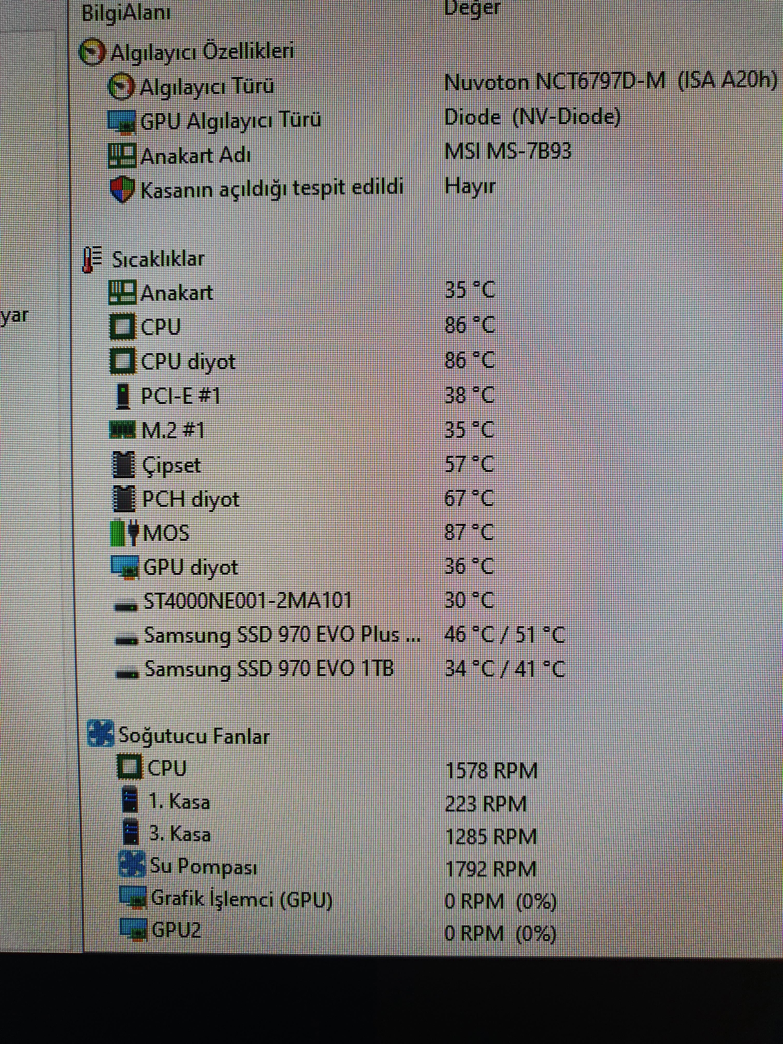Select the Anakart temperature row label
The image size is (783, 1044).
[177, 293]
